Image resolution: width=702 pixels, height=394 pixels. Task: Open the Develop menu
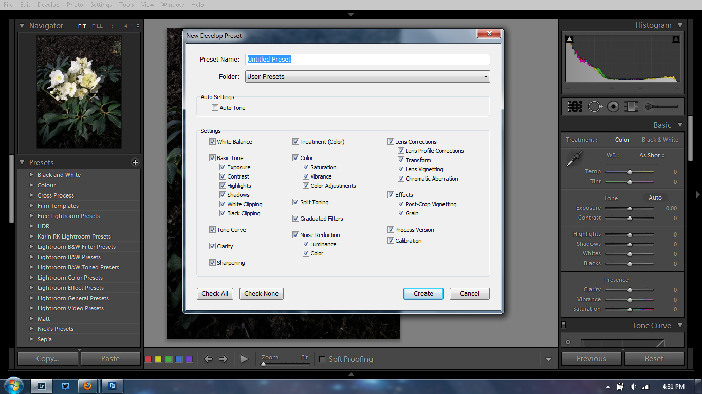pyautogui.click(x=48, y=5)
